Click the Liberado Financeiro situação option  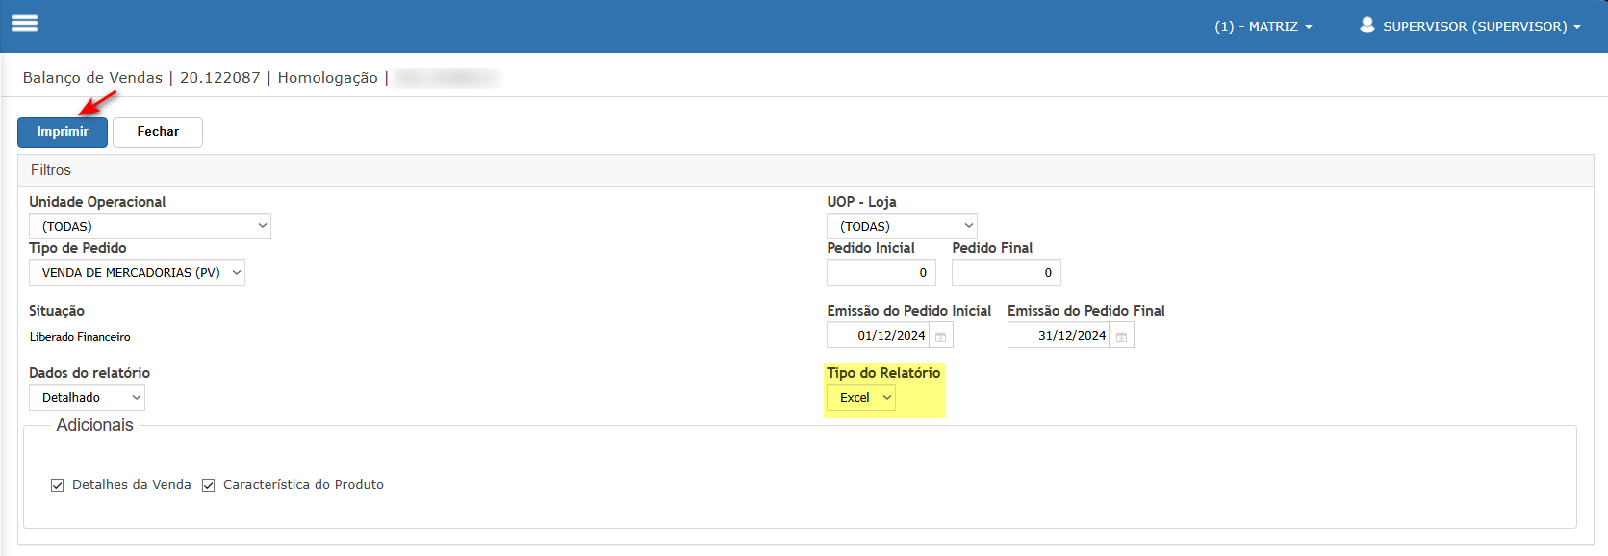click(80, 337)
